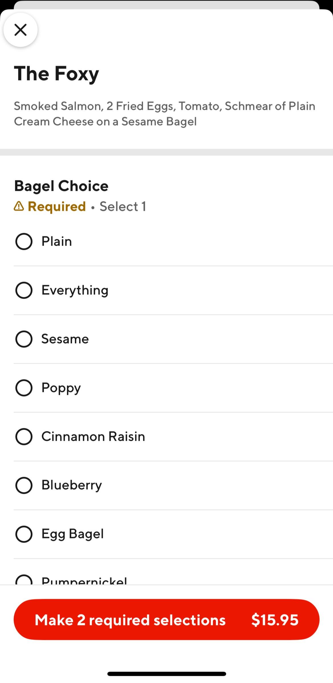The image size is (333, 683).
Task: Tap the Required label text
Action: 57,206
